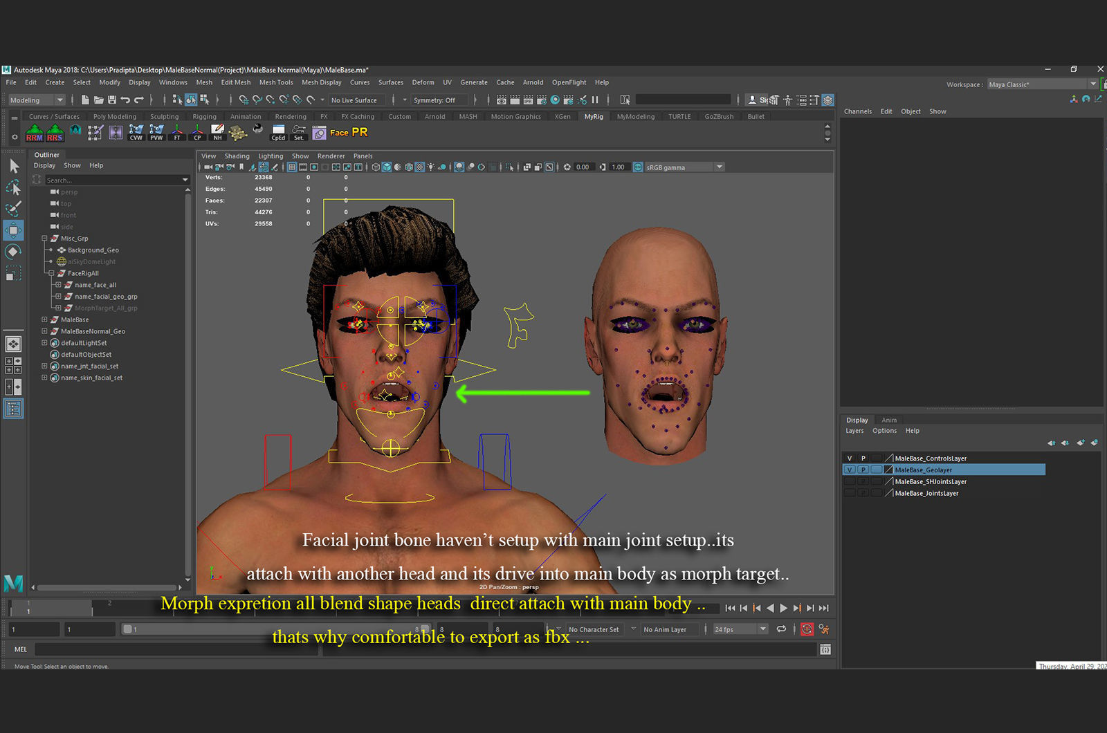Open the Script Editor icon
Viewport: 1107px width, 733px height.
pyautogui.click(x=825, y=649)
